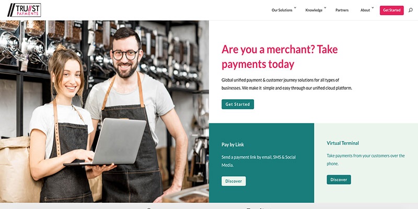The image size is (418, 209).
Task: Select the Virtual Terminal heading
Action: (343, 143)
